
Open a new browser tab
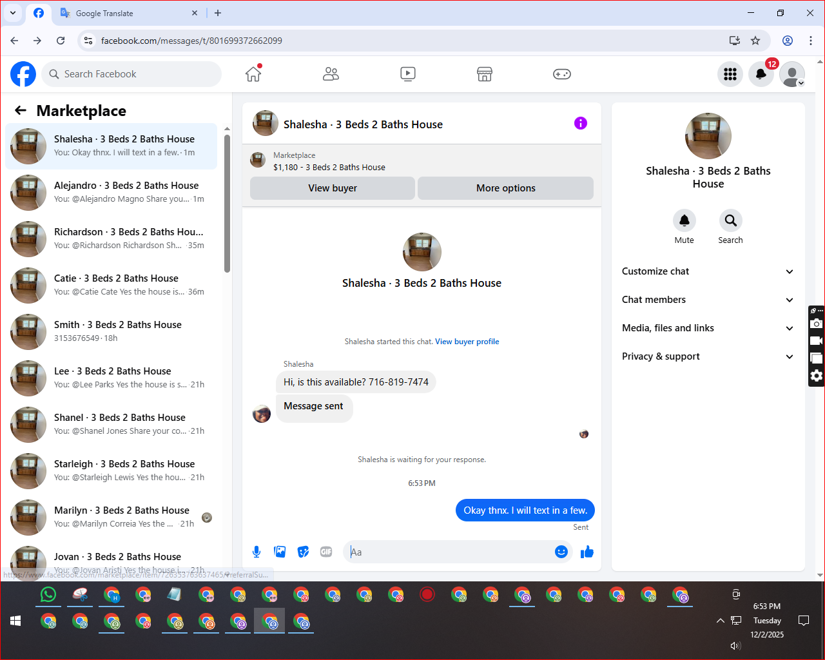pos(218,13)
